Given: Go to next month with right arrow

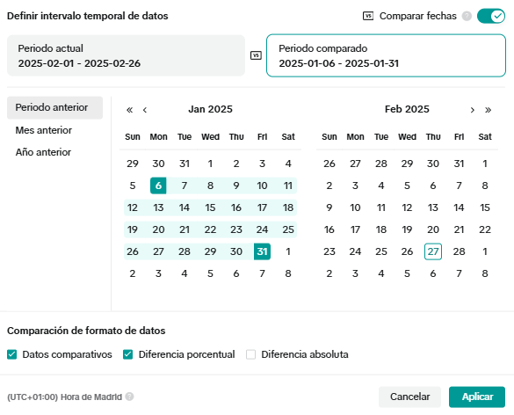Looking at the screenshot, I should (x=473, y=110).
